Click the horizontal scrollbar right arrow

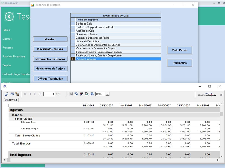point(218,160)
